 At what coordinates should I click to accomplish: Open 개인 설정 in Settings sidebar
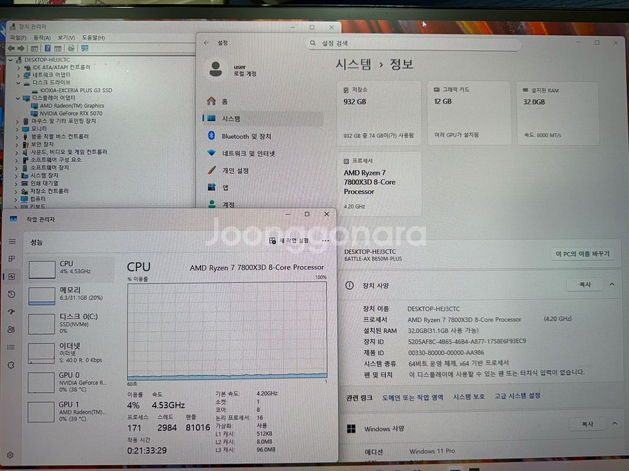click(263, 170)
